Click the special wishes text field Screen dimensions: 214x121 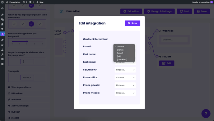(x=27, y=62)
